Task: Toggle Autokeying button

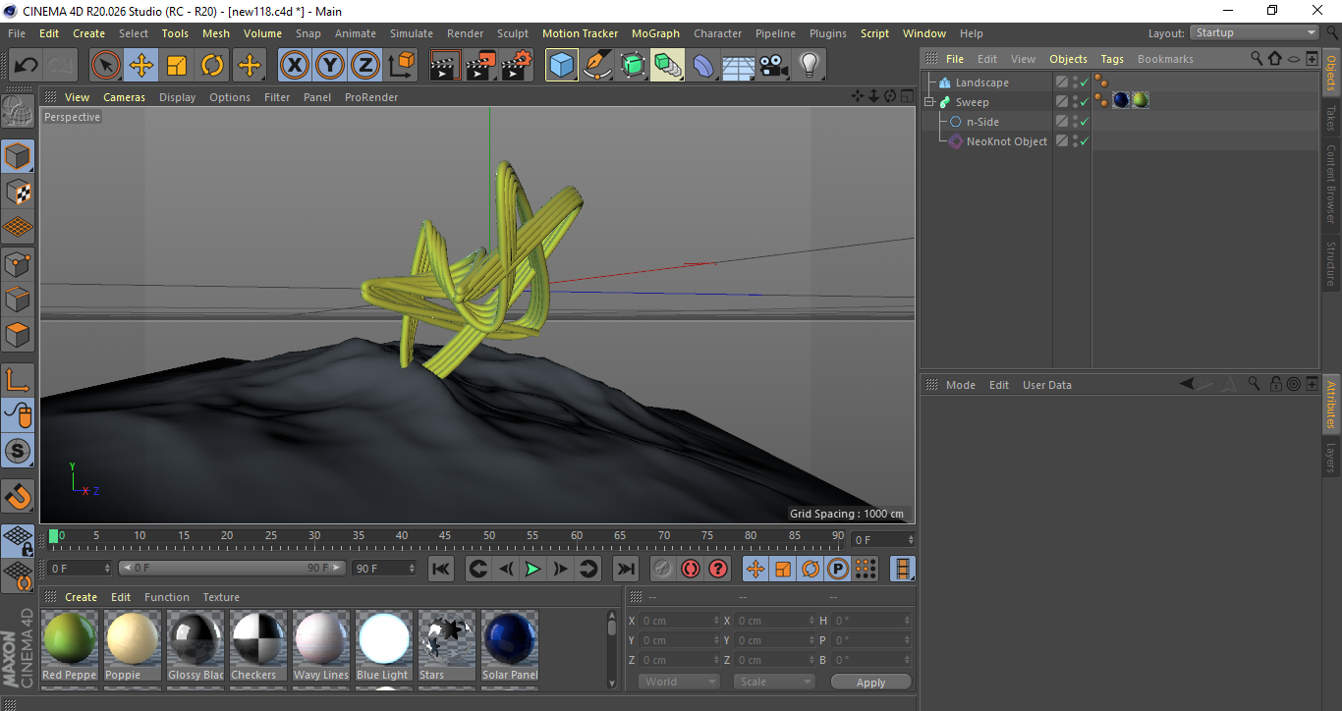Action: [x=691, y=568]
